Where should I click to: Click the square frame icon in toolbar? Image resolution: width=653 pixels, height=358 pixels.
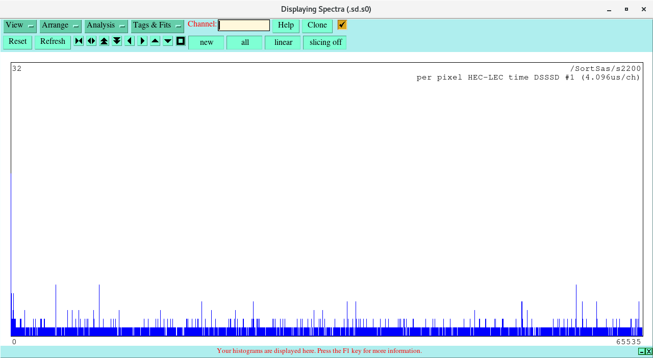pos(181,41)
